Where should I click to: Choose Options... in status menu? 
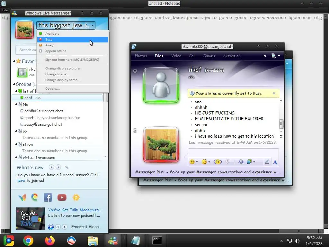pos(73,89)
